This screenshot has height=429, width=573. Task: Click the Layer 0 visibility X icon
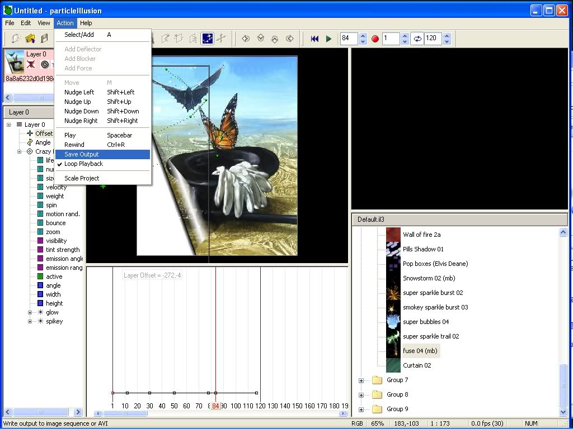[x=31, y=64]
